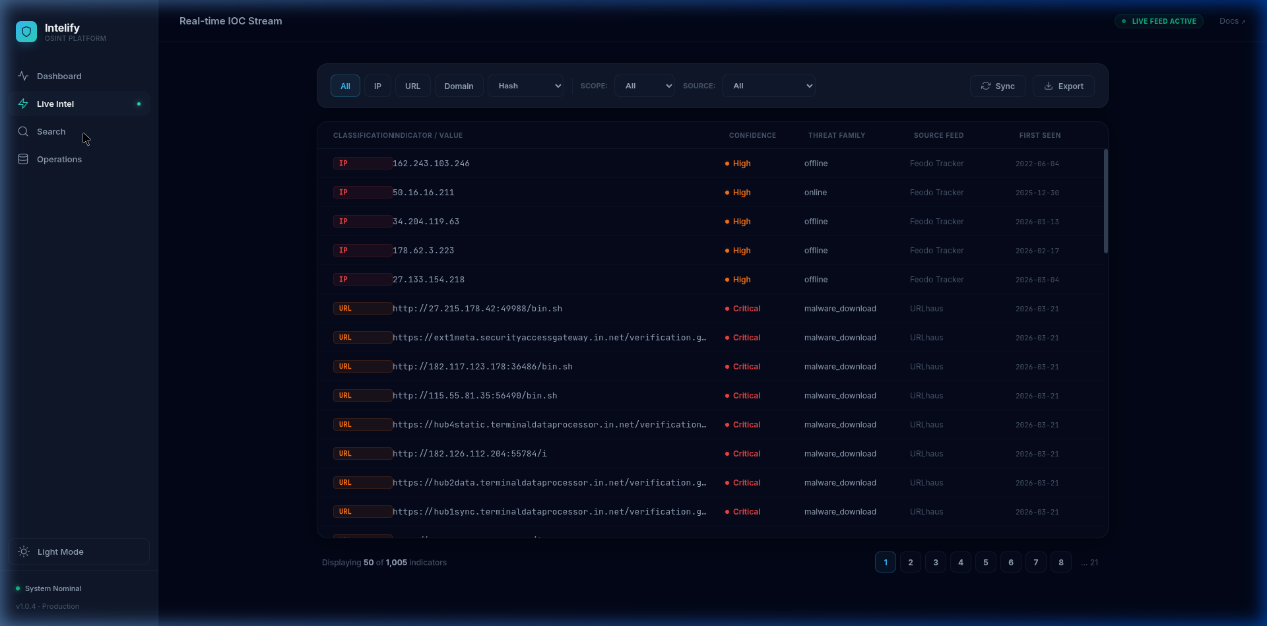
Task: Open the Dashboard activity icon
Action: click(23, 75)
